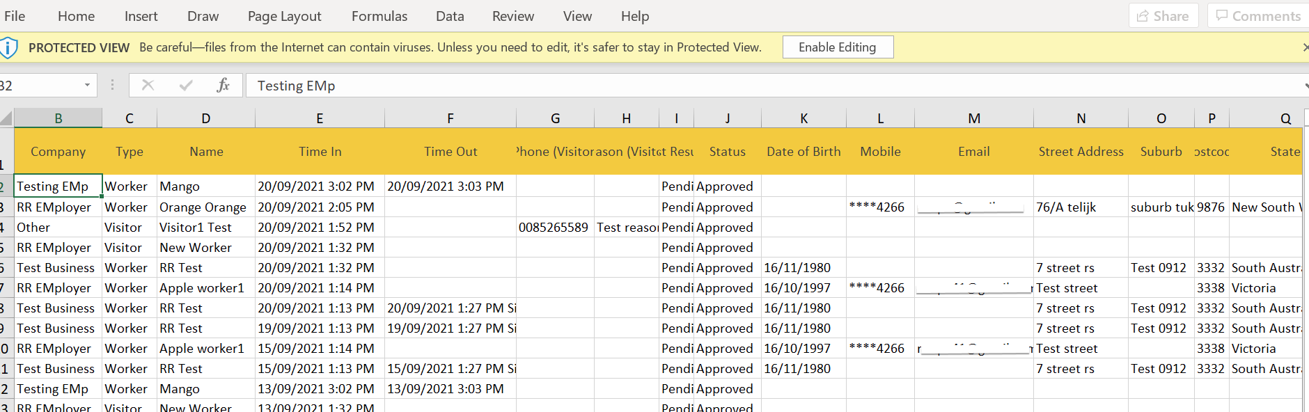1309x412 pixels.
Task: Open the File menu
Action: pos(14,16)
